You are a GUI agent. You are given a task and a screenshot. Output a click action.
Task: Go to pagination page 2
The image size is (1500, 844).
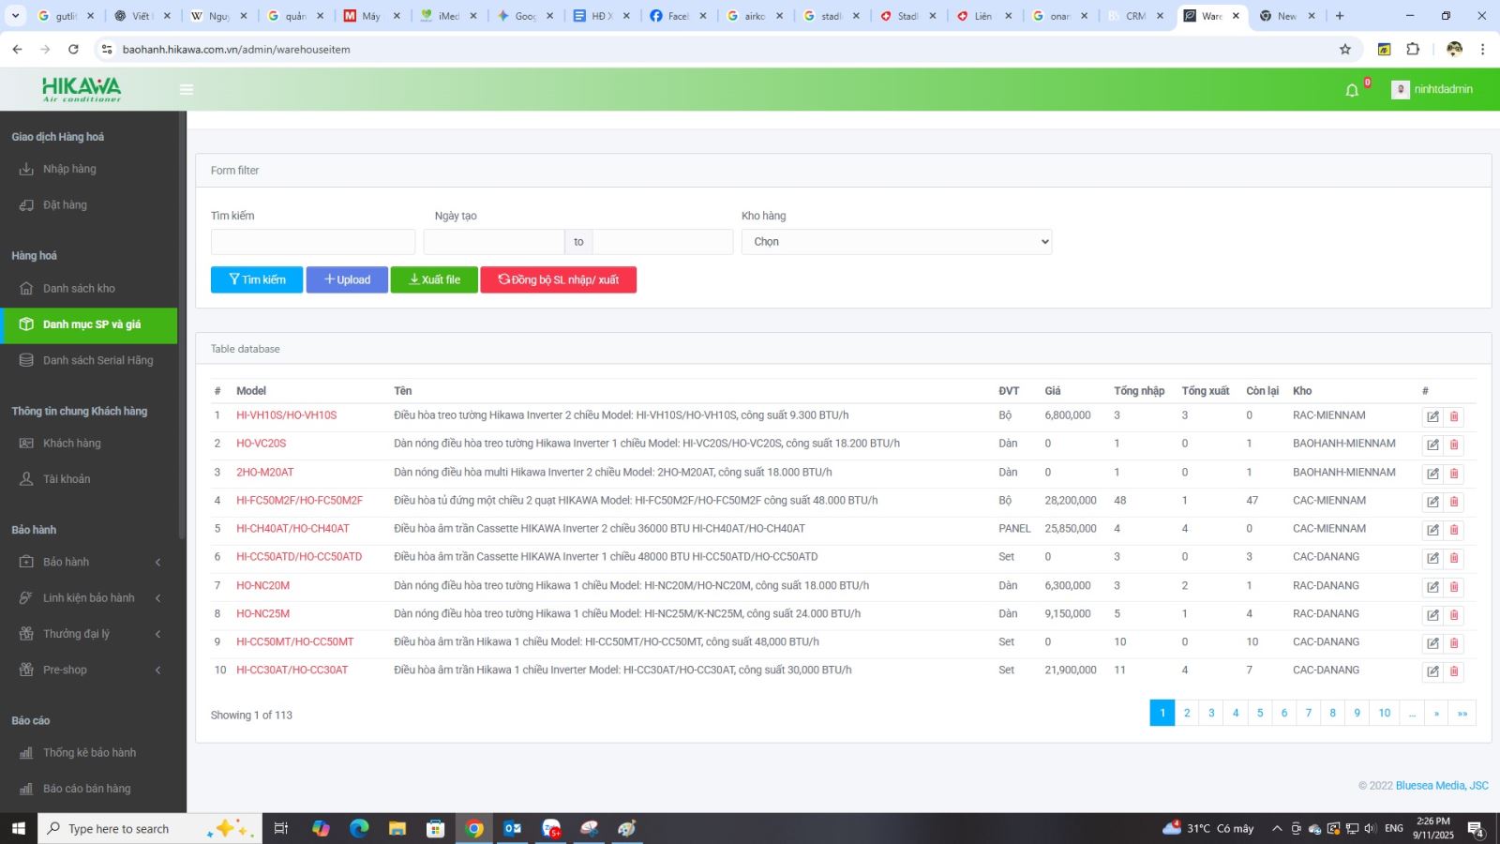tap(1187, 713)
